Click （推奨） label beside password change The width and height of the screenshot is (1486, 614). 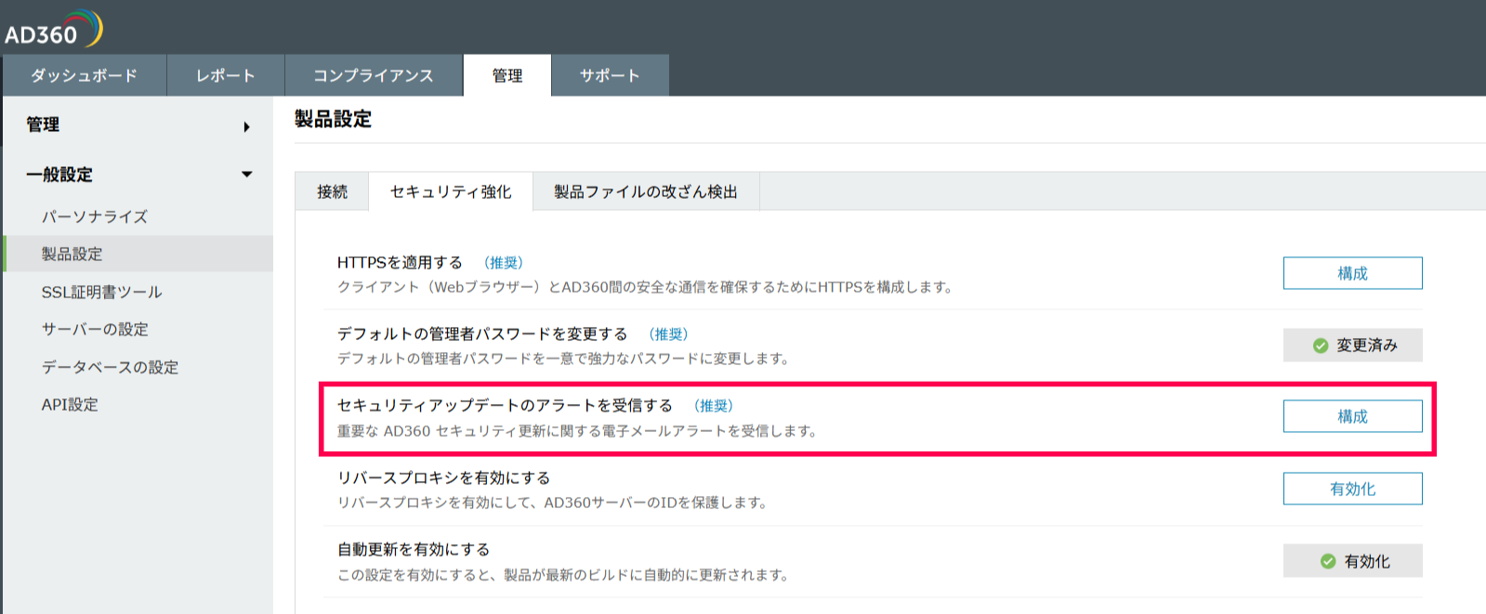pos(668,334)
